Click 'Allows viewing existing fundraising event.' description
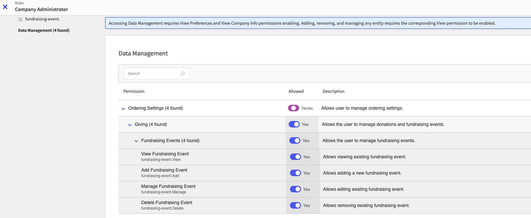The image size is (531, 218). [x=365, y=157]
